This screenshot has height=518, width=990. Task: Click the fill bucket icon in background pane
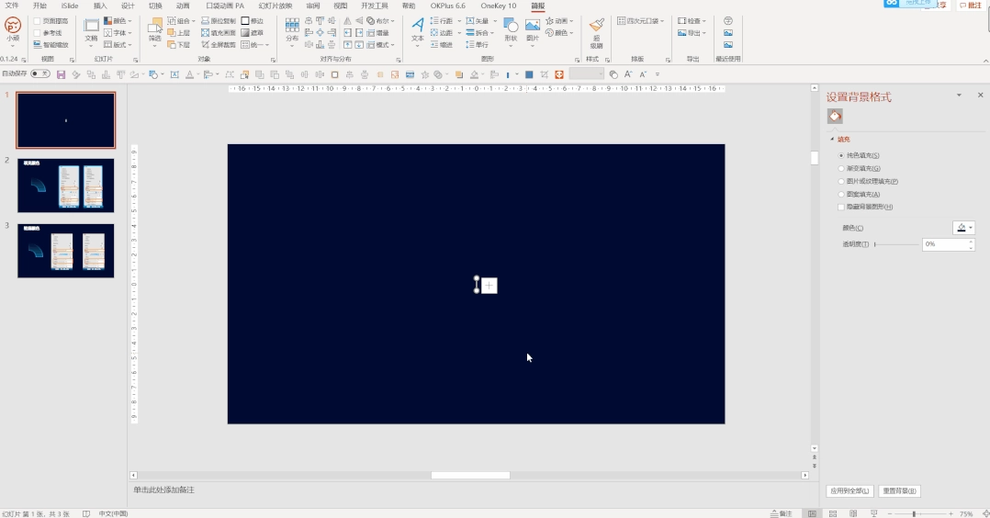pyautogui.click(x=835, y=117)
